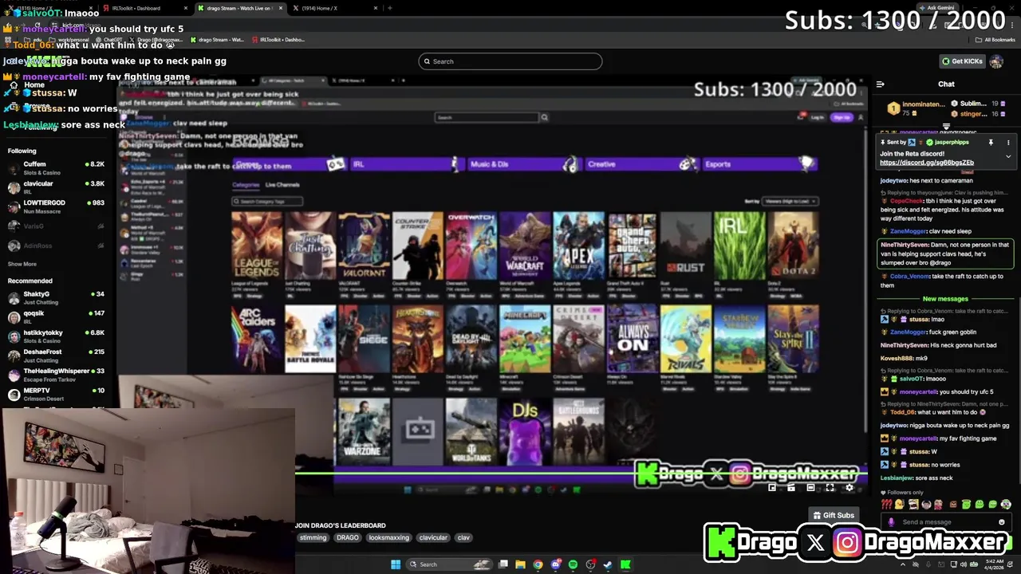Viewport: 1021px width, 574px height.
Task: Open the LOWTIERGOD channel in the sidebar
Action: pos(56,206)
